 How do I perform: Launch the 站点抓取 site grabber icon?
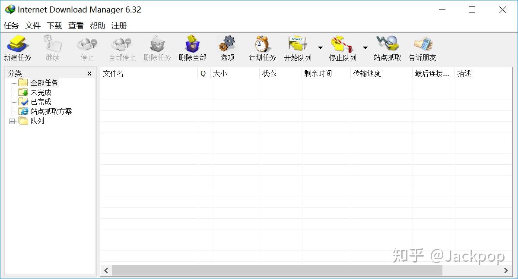pyautogui.click(x=387, y=44)
